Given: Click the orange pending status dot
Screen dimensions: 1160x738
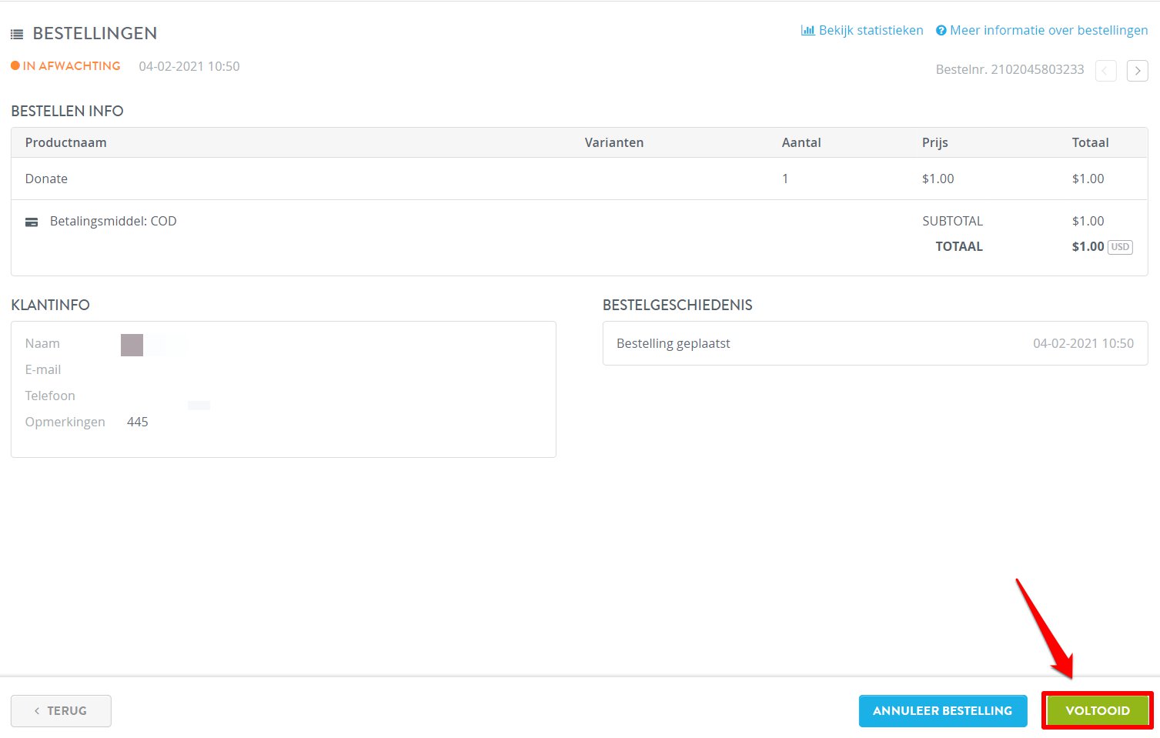Looking at the screenshot, I should point(15,66).
